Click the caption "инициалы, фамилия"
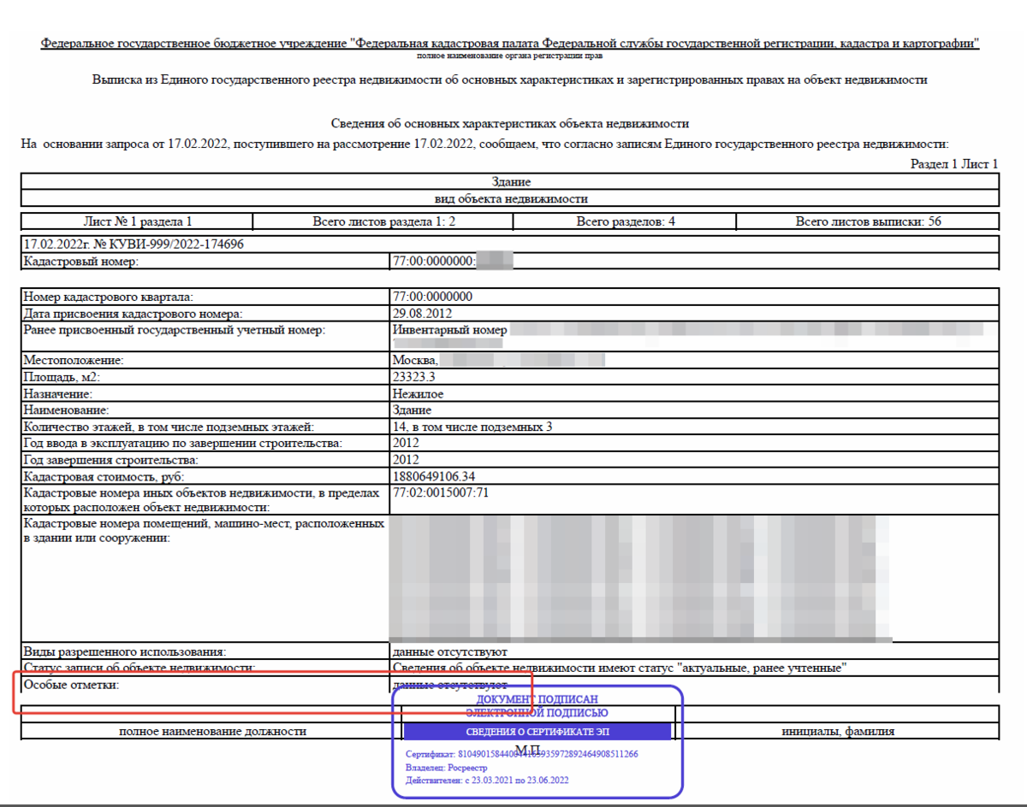Screen dimensions: 1027x807 tap(838, 731)
